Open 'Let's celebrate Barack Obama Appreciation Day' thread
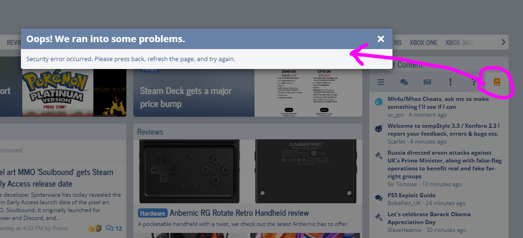Viewport: 523px width, 238px height. click(429, 218)
